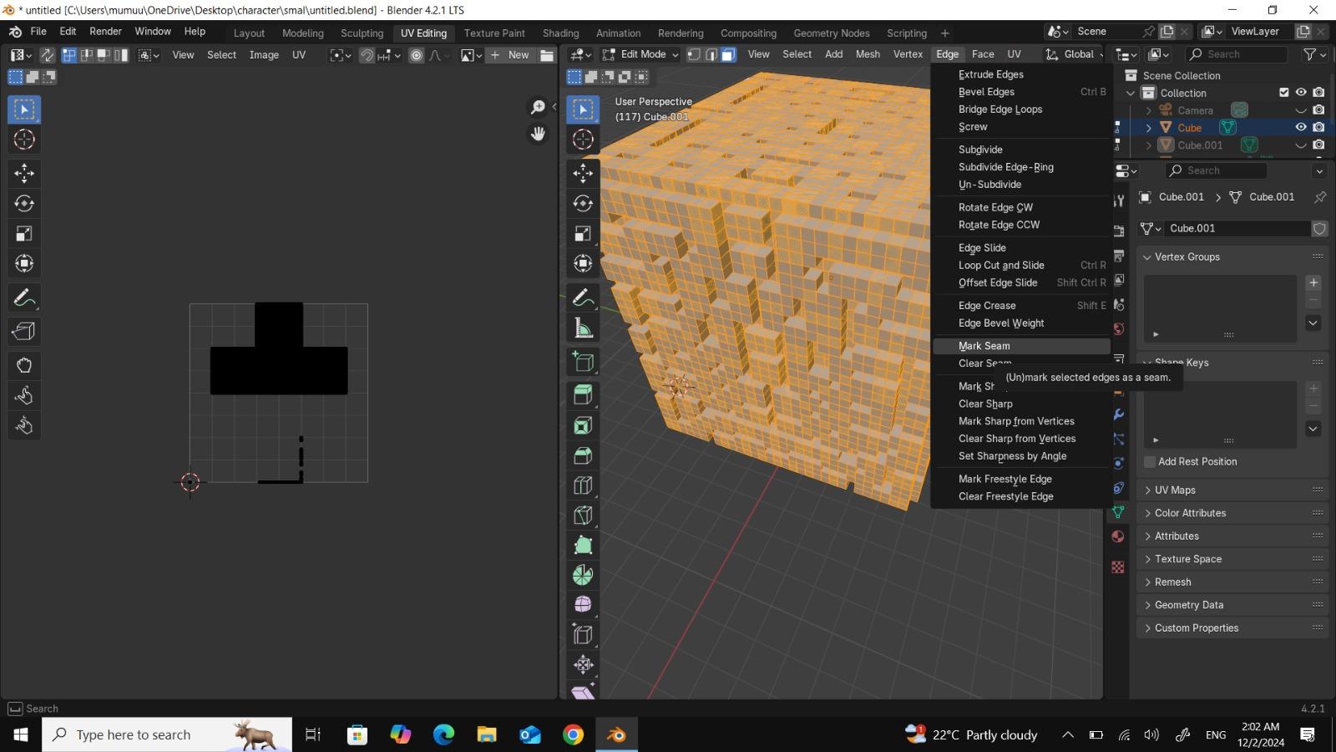Select the Poly Build tool in the 3D viewport
The width and height of the screenshot is (1336, 752).
coord(583,546)
